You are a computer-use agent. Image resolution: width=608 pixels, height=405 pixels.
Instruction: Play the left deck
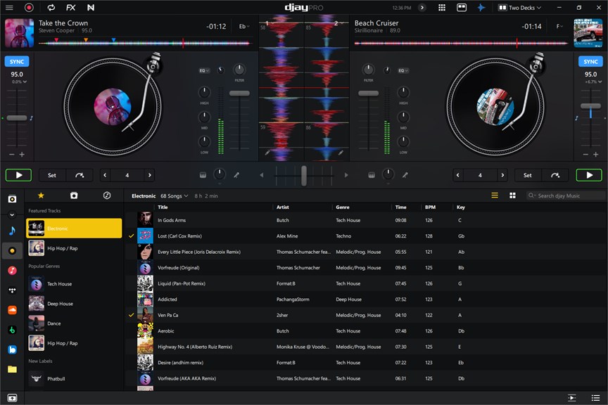click(x=18, y=175)
